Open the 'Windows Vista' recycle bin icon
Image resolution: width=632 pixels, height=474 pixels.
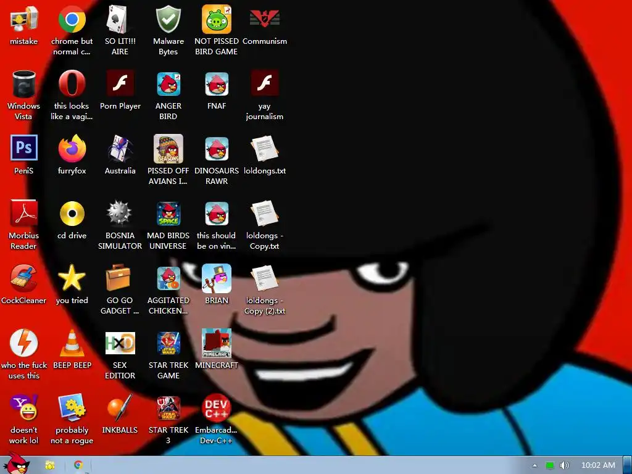pyautogui.click(x=24, y=84)
